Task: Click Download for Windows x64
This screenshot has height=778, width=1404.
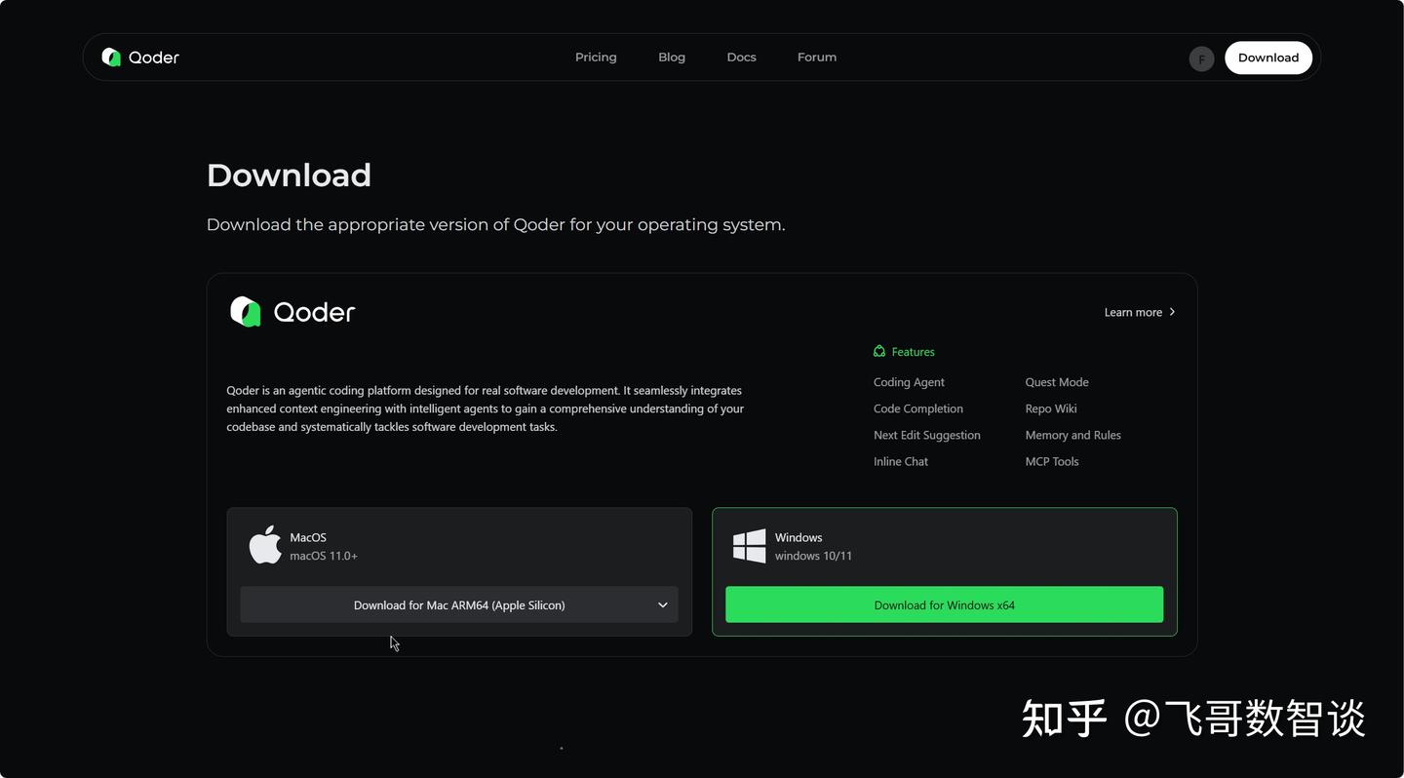Action: (x=944, y=604)
